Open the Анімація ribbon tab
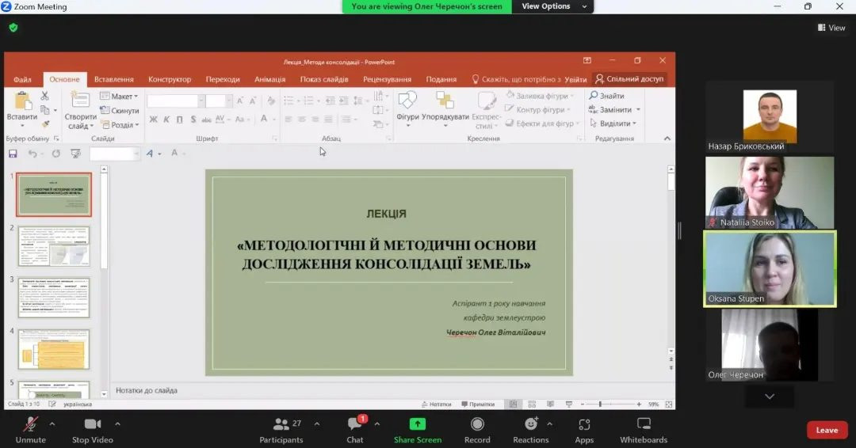856x448 pixels. click(269, 79)
